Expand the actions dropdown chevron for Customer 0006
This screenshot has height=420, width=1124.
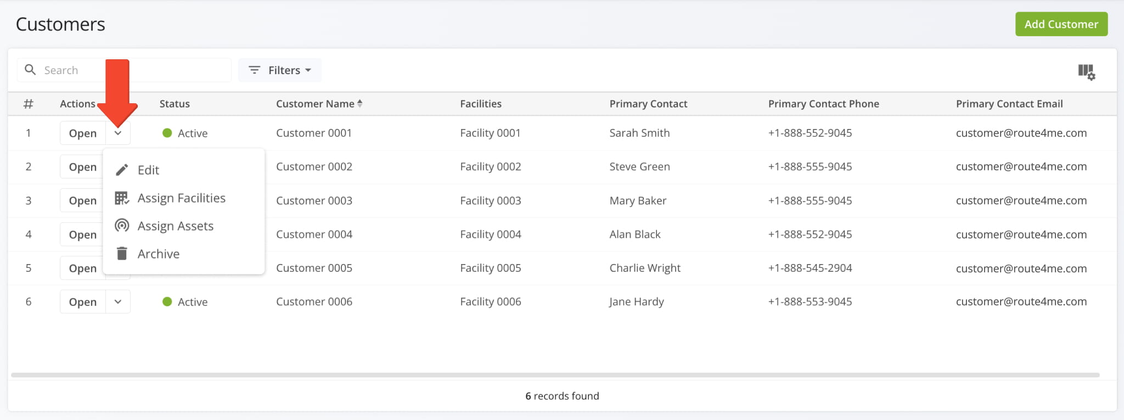click(x=118, y=301)
